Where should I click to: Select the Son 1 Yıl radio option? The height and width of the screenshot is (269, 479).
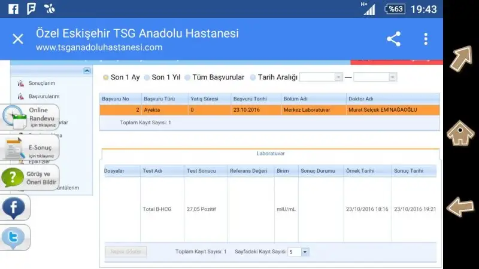tap(147, 77)
